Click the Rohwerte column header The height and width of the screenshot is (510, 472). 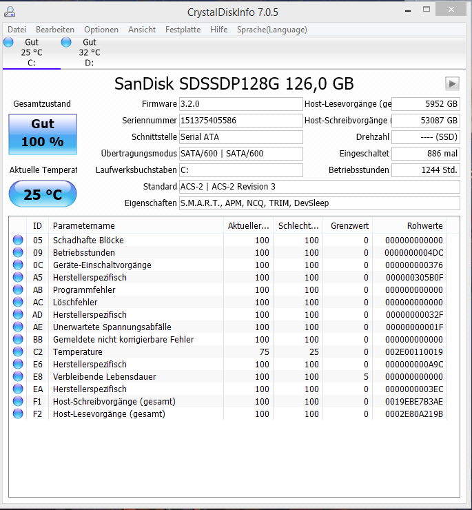click(410, 226)
